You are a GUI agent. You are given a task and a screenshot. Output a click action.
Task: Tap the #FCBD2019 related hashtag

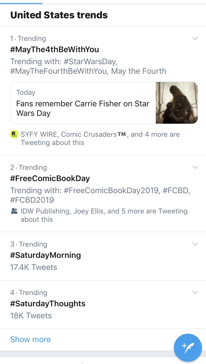[x=32, y=200]
